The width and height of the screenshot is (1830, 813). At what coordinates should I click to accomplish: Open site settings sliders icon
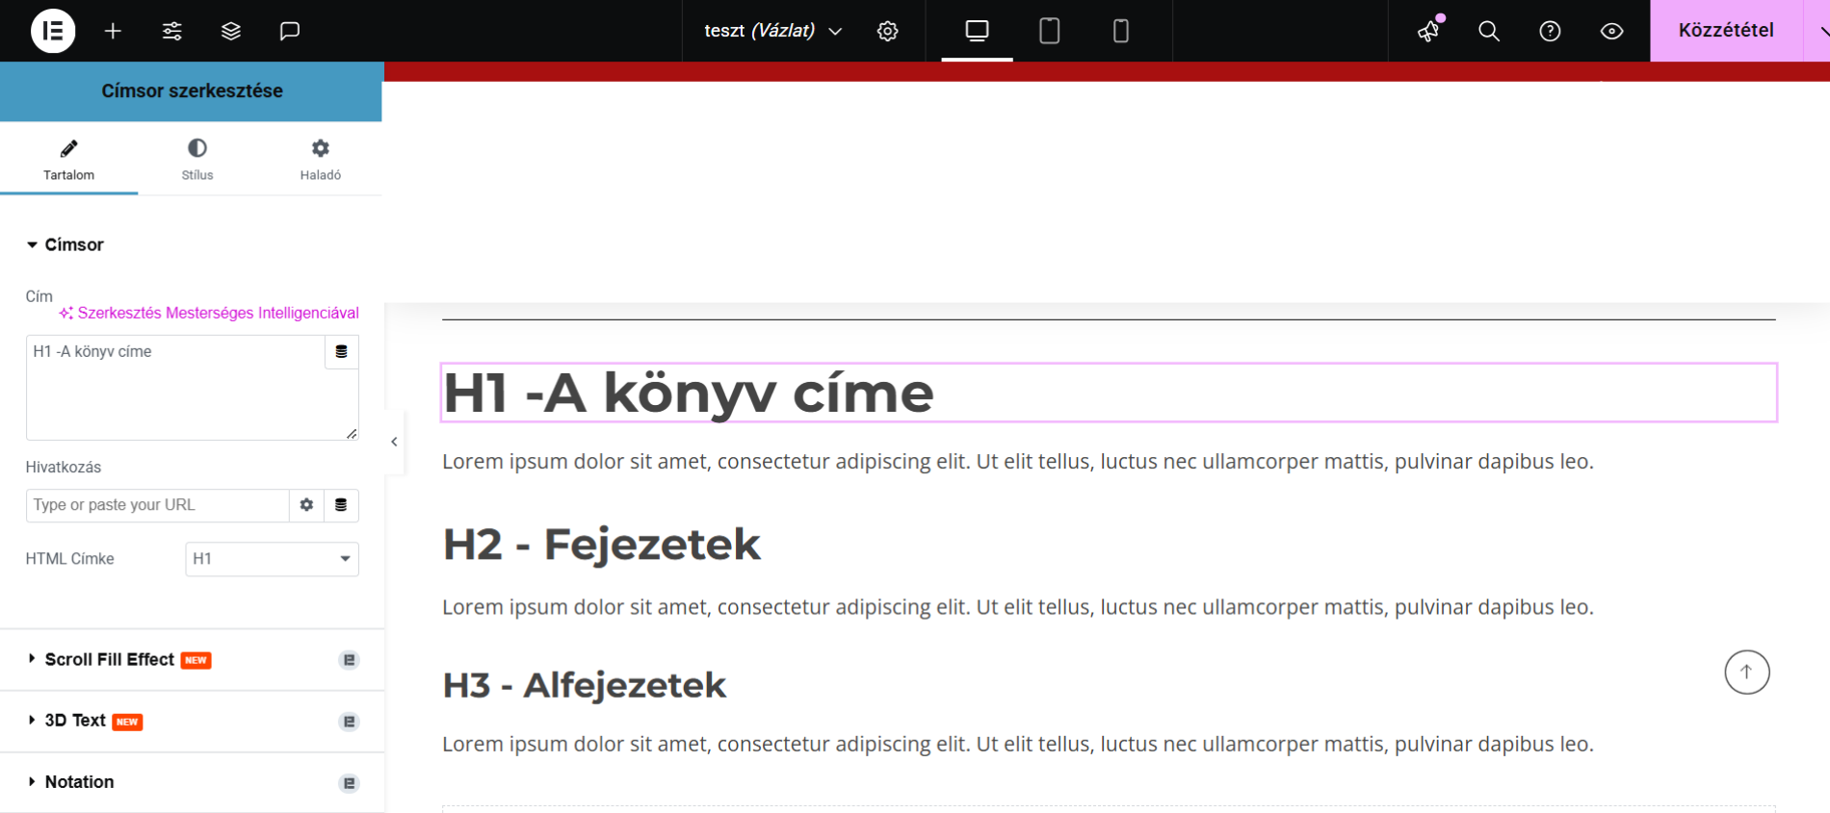pyautogui.click(x=172, y=31)
